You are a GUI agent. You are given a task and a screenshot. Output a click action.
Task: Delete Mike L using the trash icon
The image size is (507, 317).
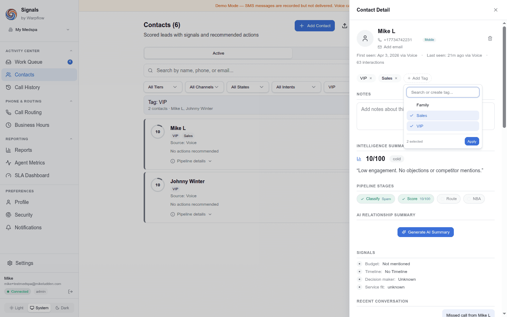490,38
